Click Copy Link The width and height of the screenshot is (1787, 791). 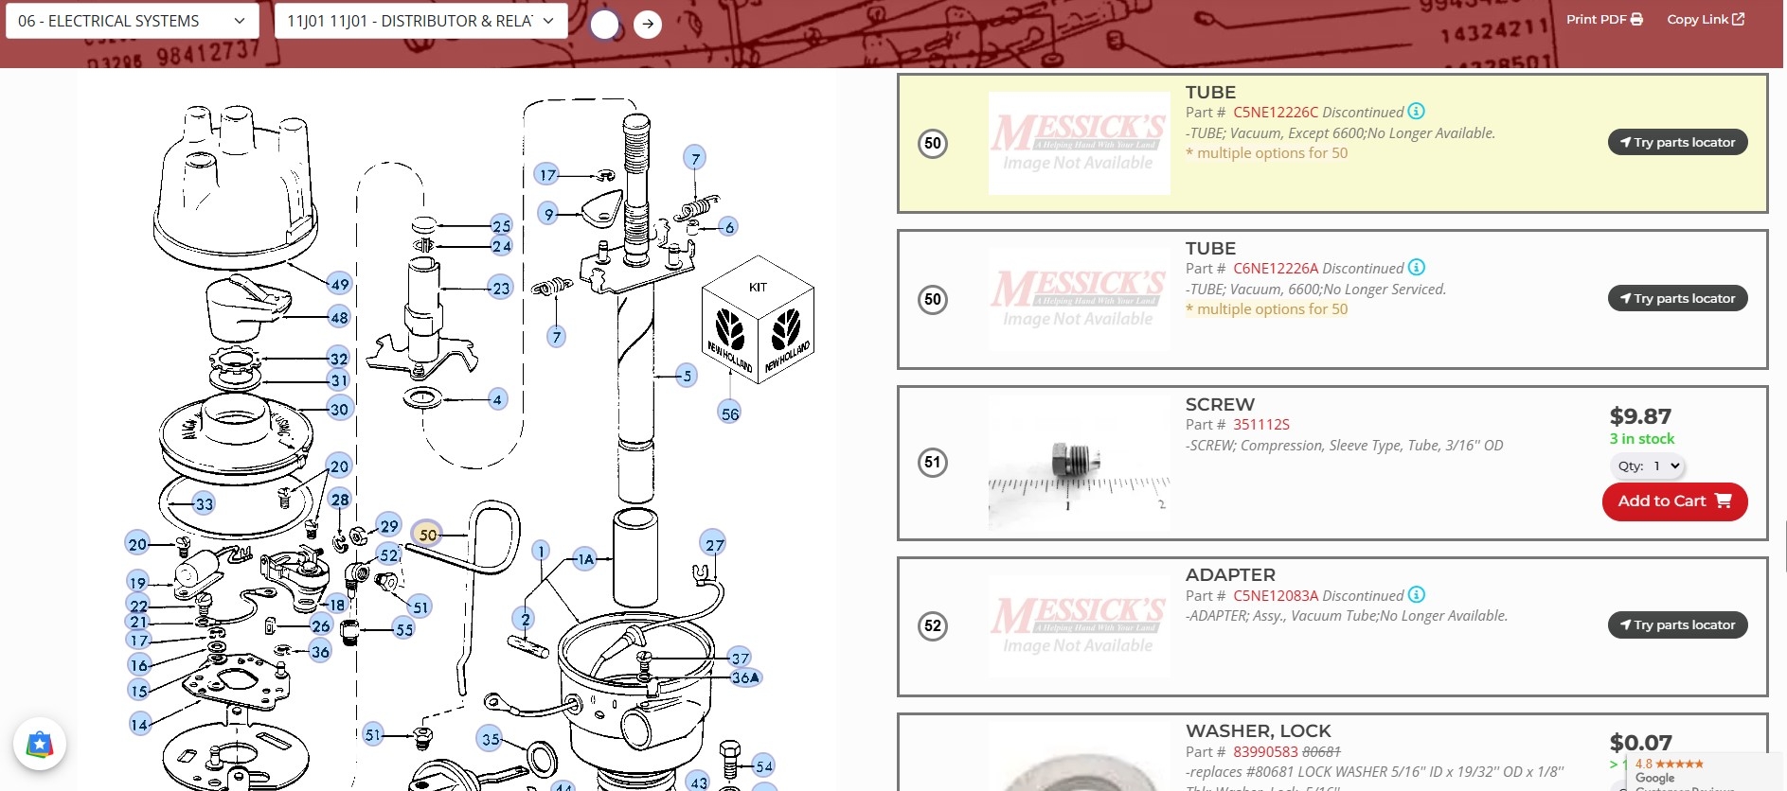point(1705,19)
